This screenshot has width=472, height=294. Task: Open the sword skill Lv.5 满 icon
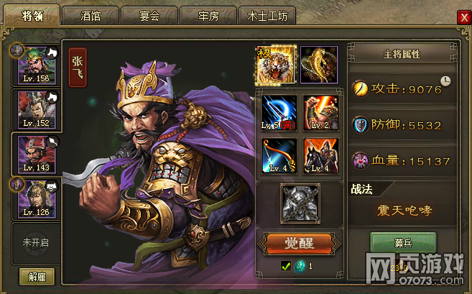click(x=279, y=113)
